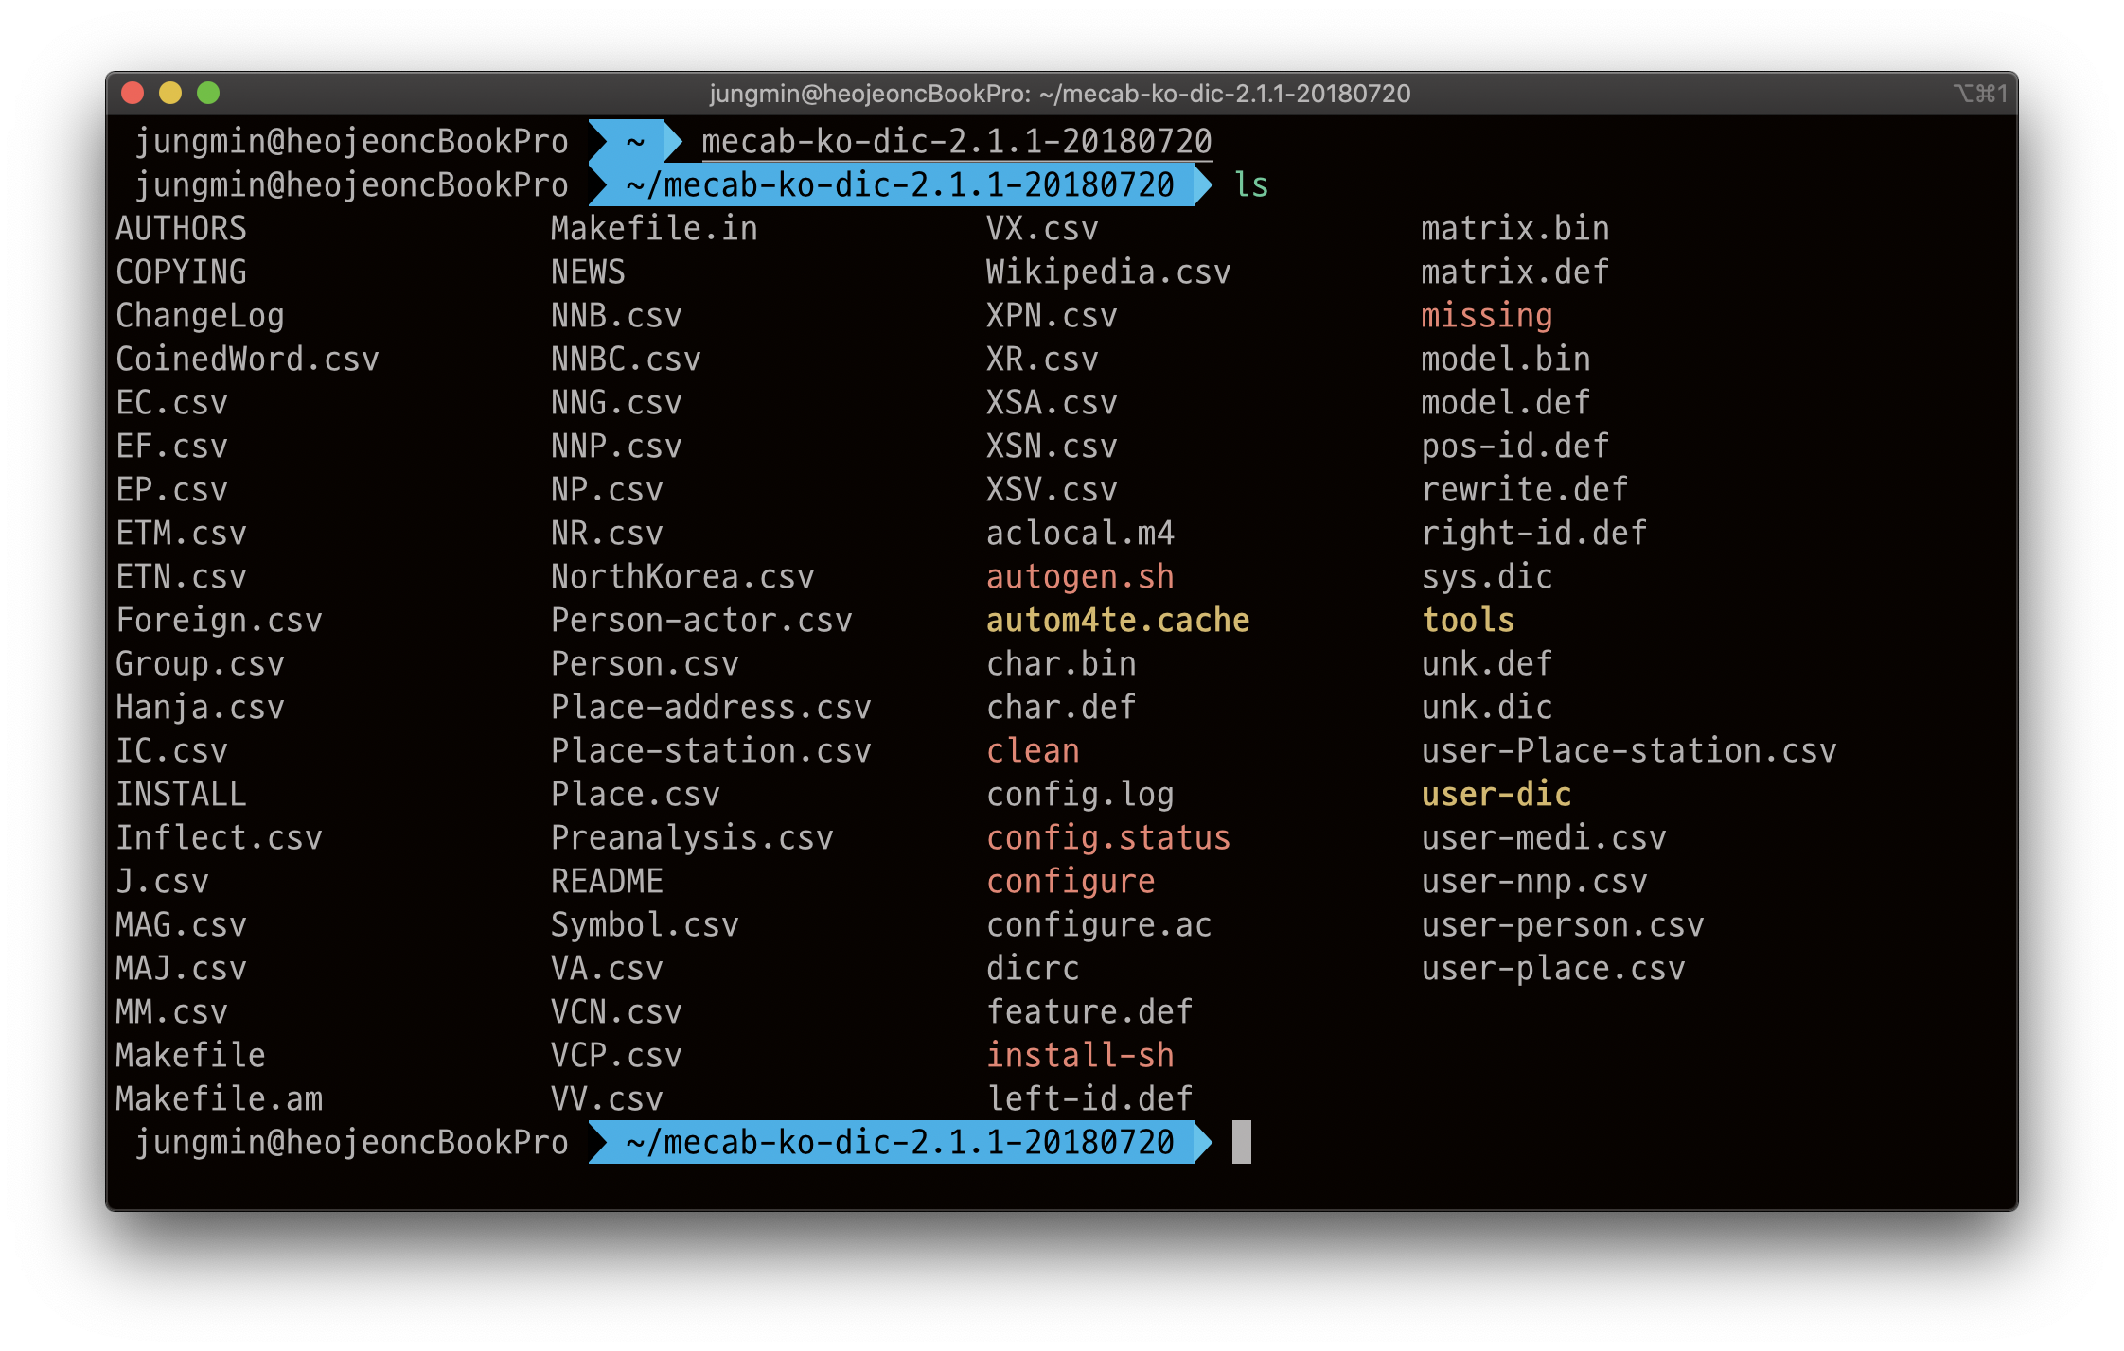Click the terminal window title text
This screenshot has width=2124, height=1351.
pos(1059,94)
